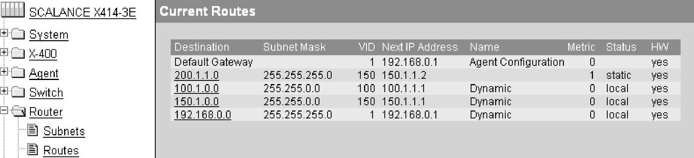The width and height of the screenshot is (694, 158).
Task: Expand the Switch tree node
Action: 4,91
